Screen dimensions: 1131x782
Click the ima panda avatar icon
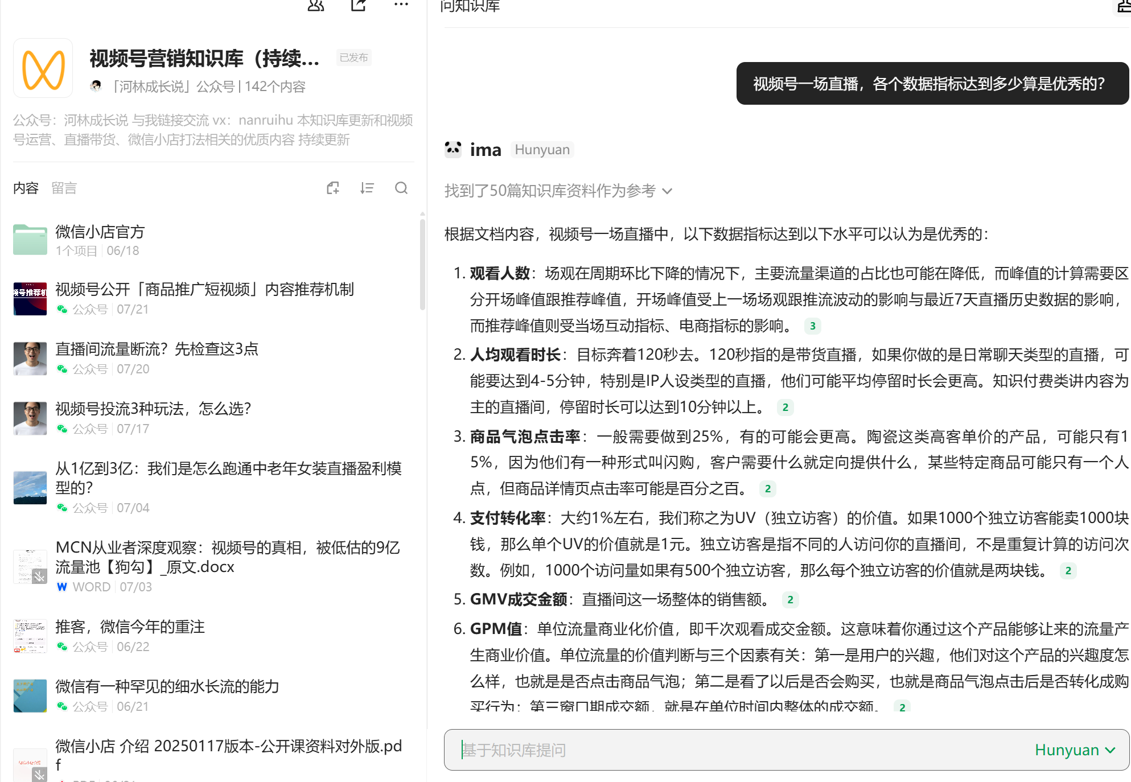click(x=453, y=149)
